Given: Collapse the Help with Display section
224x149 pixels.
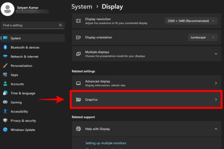Looking at the screenshot, I should point(216,129).
